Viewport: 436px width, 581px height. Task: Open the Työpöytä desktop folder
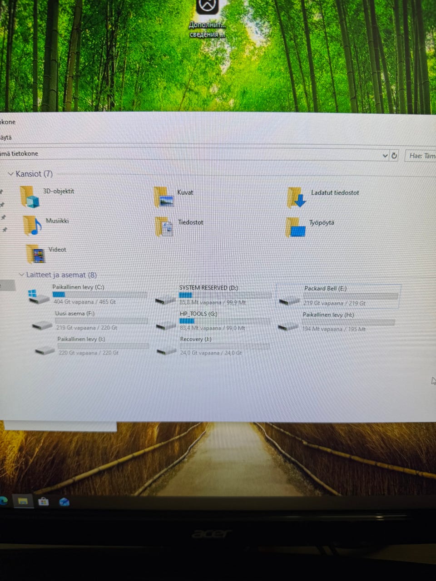(x=296, y=227)
